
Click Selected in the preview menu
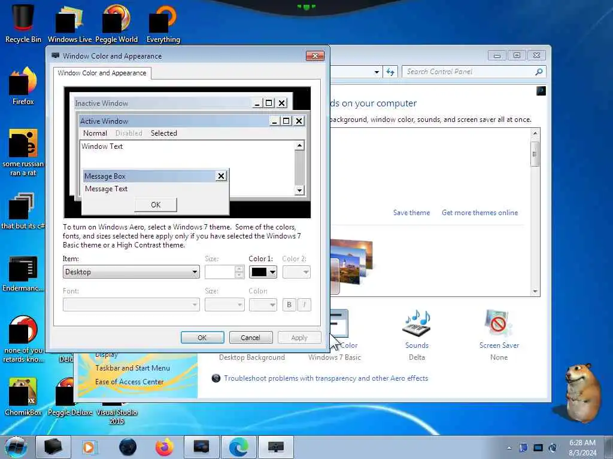coord(164,133)
